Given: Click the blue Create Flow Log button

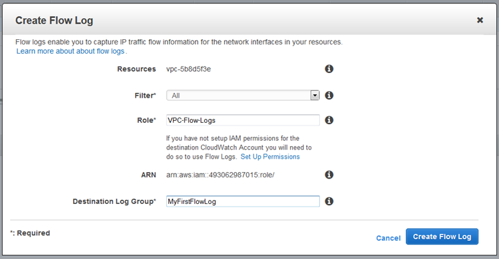Looking at the screenshot, I should pos(442,236).
